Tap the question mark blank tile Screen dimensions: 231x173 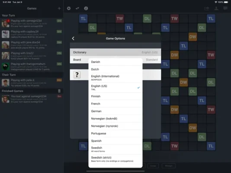click(x=77, y=75)
